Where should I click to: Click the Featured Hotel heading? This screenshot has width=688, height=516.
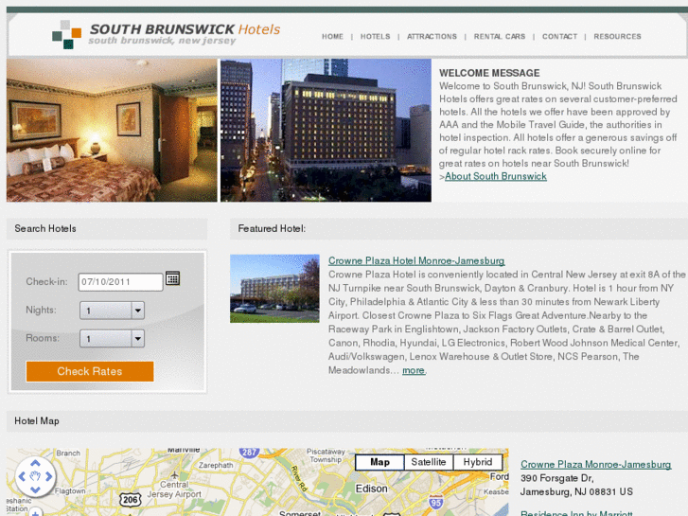(x=272, y=229)
